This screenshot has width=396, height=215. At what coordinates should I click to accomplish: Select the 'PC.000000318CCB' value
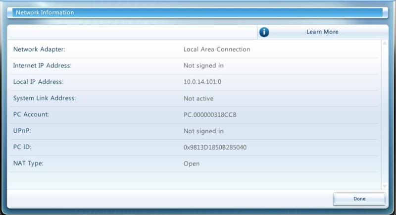(x=210, y=115)
